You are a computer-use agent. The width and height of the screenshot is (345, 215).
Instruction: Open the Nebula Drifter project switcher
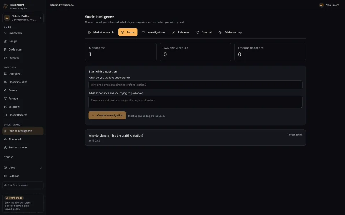tap(23, 18)
